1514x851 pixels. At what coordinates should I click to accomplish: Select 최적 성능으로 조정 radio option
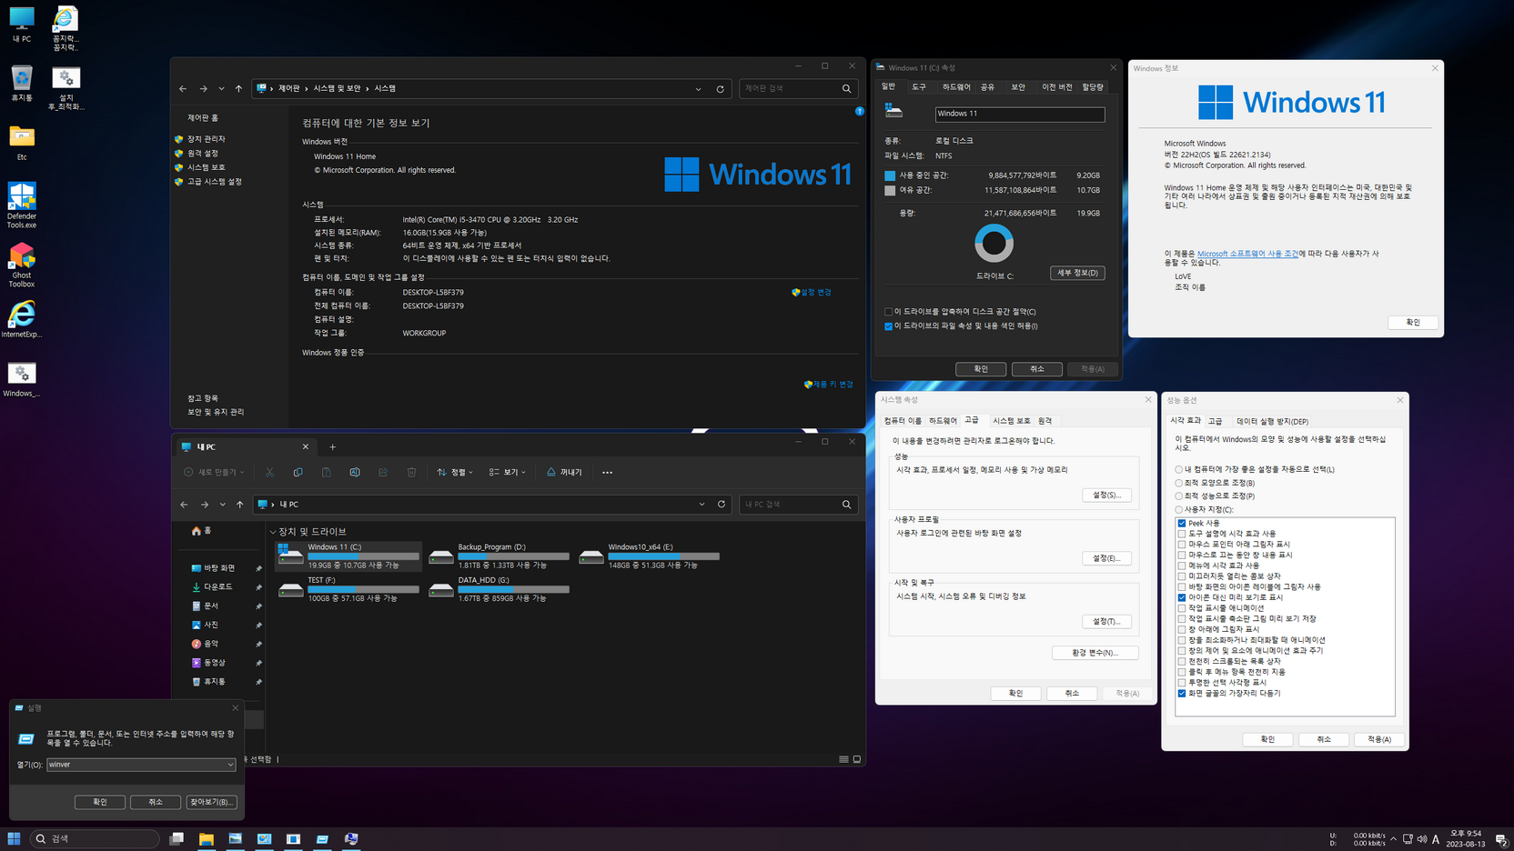[1179, 496]
